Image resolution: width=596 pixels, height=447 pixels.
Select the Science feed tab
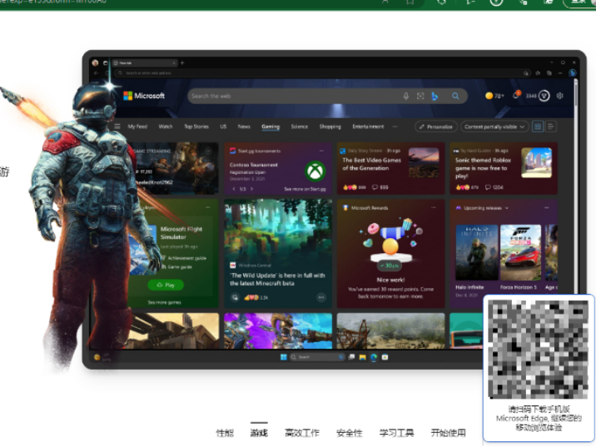299,127
